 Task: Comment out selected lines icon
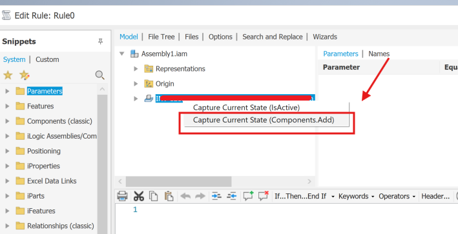click(x=248, y=196)
